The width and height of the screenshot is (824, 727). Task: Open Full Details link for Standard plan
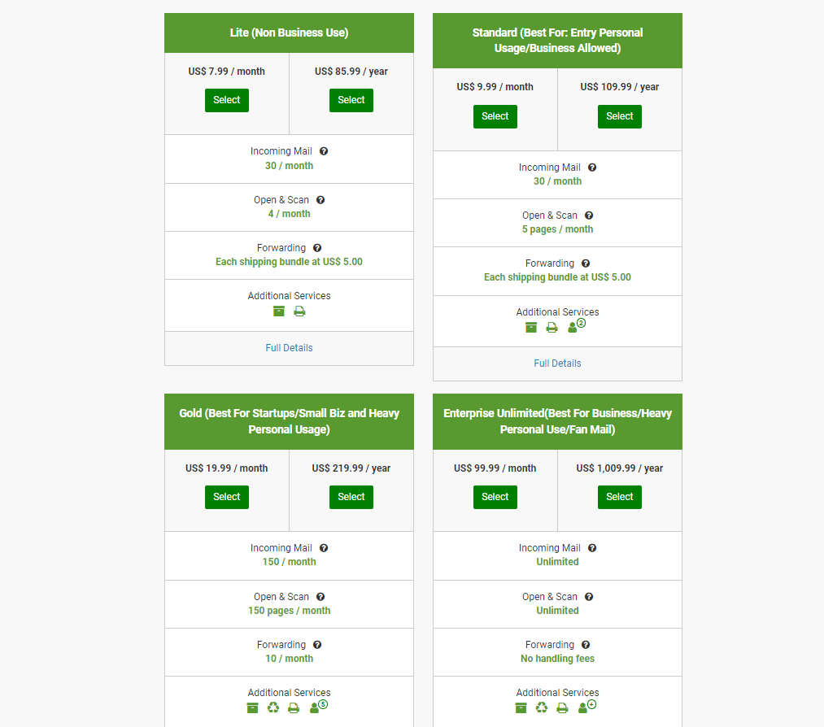click(557, 363)
